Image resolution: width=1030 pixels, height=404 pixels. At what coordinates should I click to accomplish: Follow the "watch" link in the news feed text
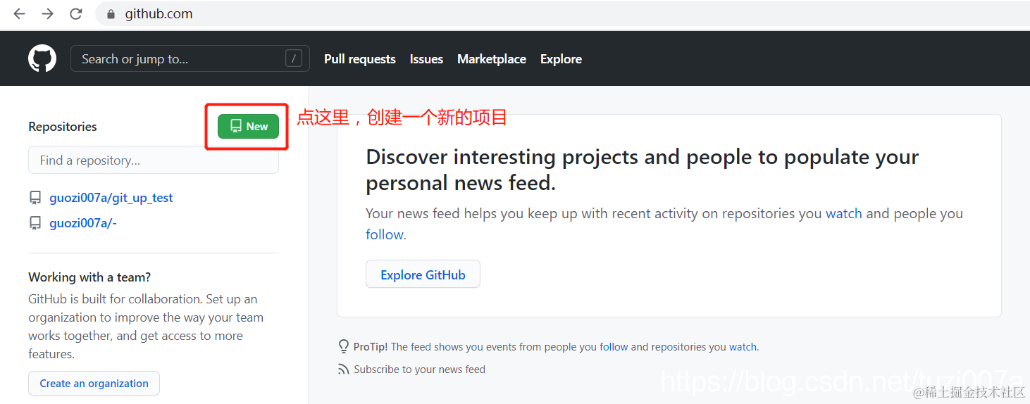844,213
